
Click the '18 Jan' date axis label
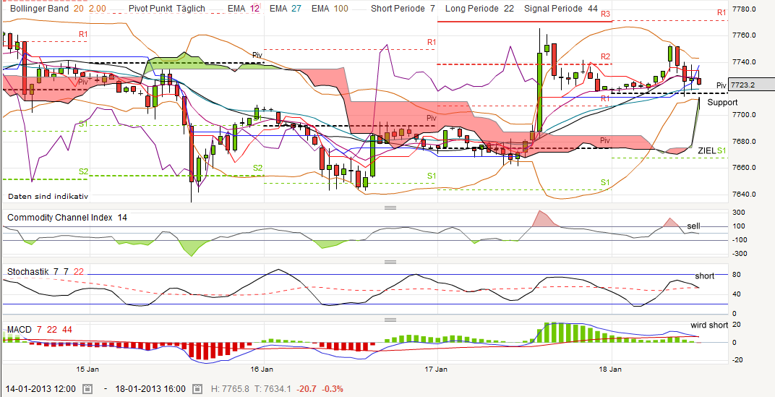(x=611, y=370)
